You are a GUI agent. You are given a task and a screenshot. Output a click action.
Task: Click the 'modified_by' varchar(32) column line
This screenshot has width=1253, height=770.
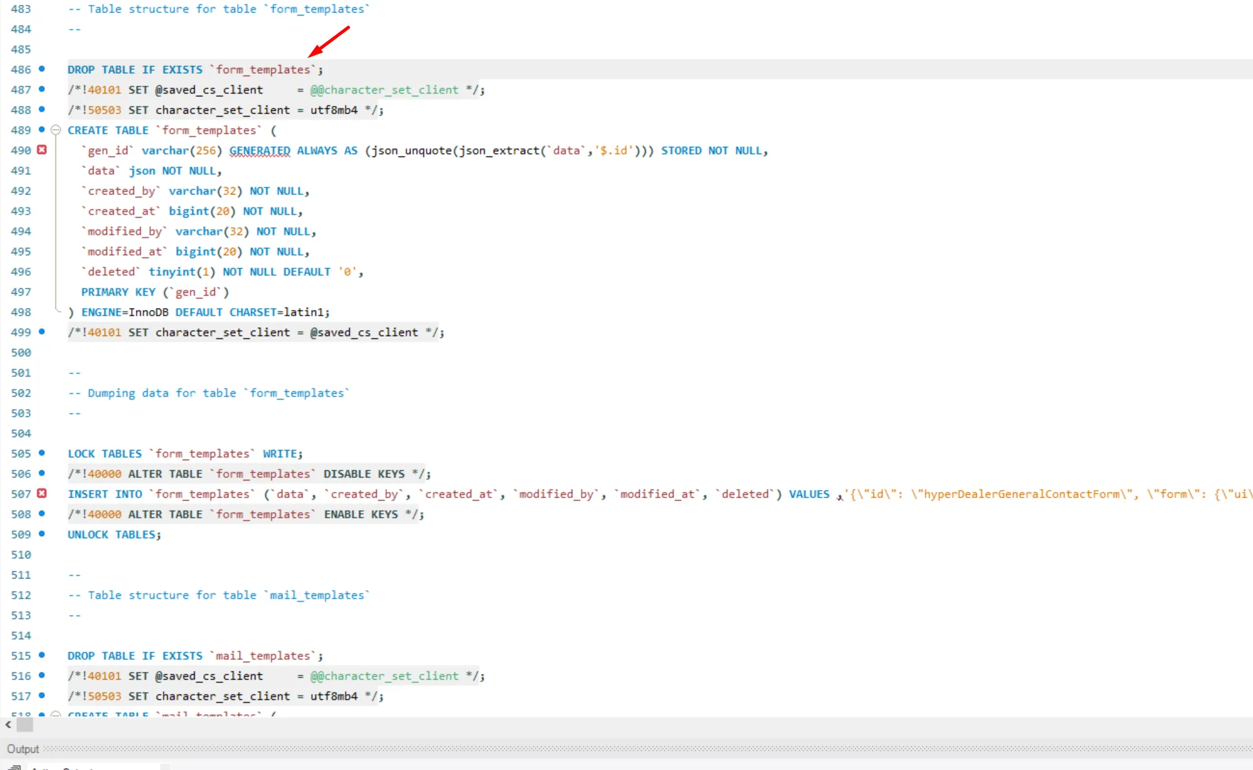198,231
